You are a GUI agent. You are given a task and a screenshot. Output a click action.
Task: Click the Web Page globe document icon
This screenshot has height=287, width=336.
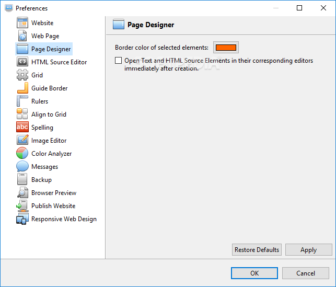(22, 36)
